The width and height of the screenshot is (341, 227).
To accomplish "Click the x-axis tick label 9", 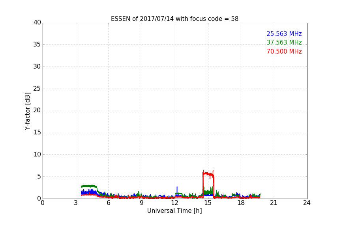I will [142, 203].
